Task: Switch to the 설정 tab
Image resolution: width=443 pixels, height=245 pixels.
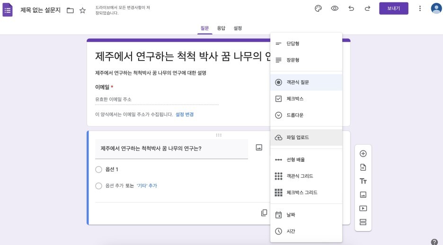Action: [238, 28]
